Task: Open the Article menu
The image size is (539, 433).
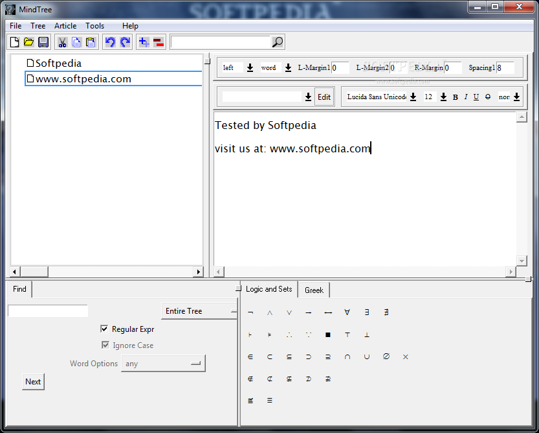Action: coord(65,26)
